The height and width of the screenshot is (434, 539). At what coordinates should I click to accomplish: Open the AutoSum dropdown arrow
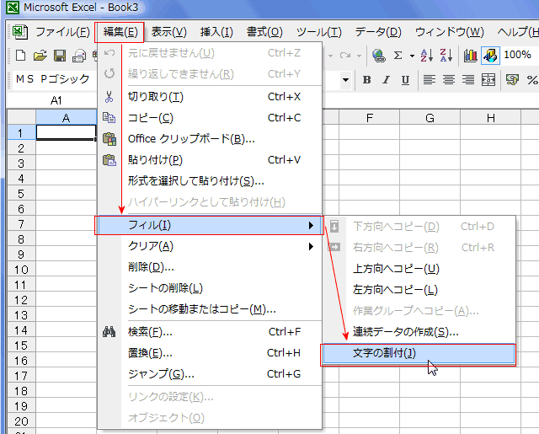pyautogui.click(x=412, y=56)
